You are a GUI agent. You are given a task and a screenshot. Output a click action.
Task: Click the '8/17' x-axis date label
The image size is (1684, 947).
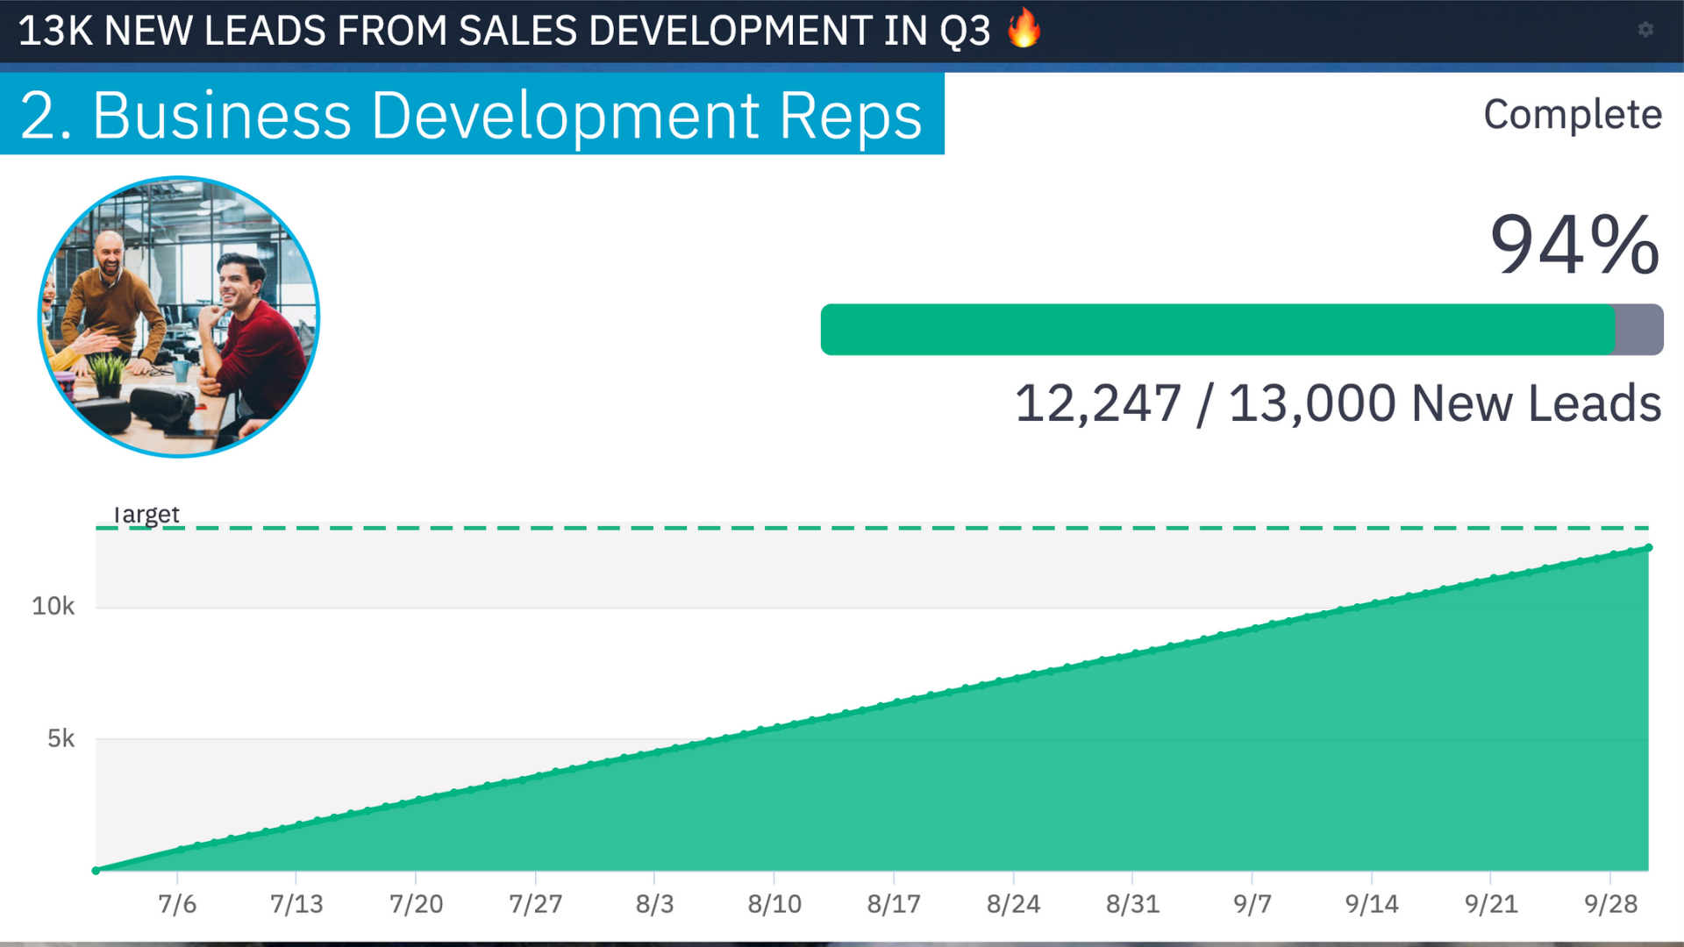point(894,904)
